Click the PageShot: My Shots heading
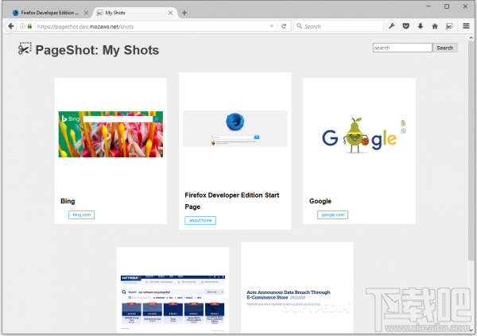Screen dimensions: 477x336 pos(97,50)
